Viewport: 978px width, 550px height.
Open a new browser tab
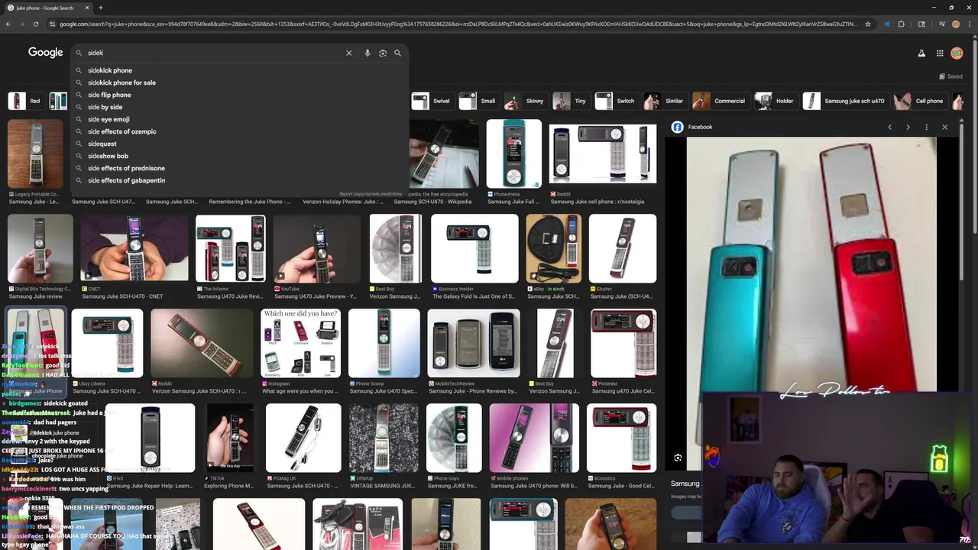coord(100,8)
